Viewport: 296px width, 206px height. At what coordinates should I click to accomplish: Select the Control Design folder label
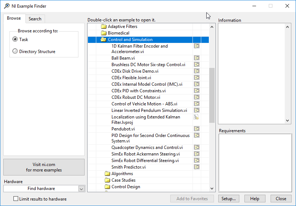click(126, 187)
